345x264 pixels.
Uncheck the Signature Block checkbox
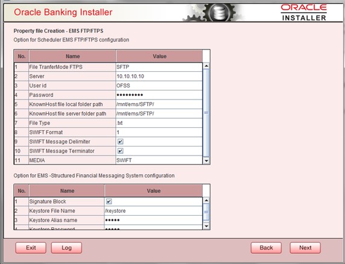(109, 201)
